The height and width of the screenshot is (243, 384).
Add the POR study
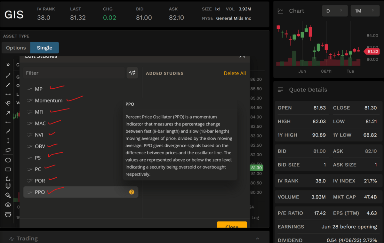click(x=81, y=181)
